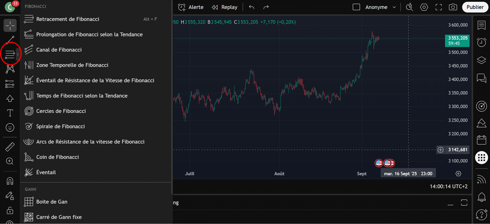Click the US economic event flag marker
490x224 pixels.
pos(379,163)
